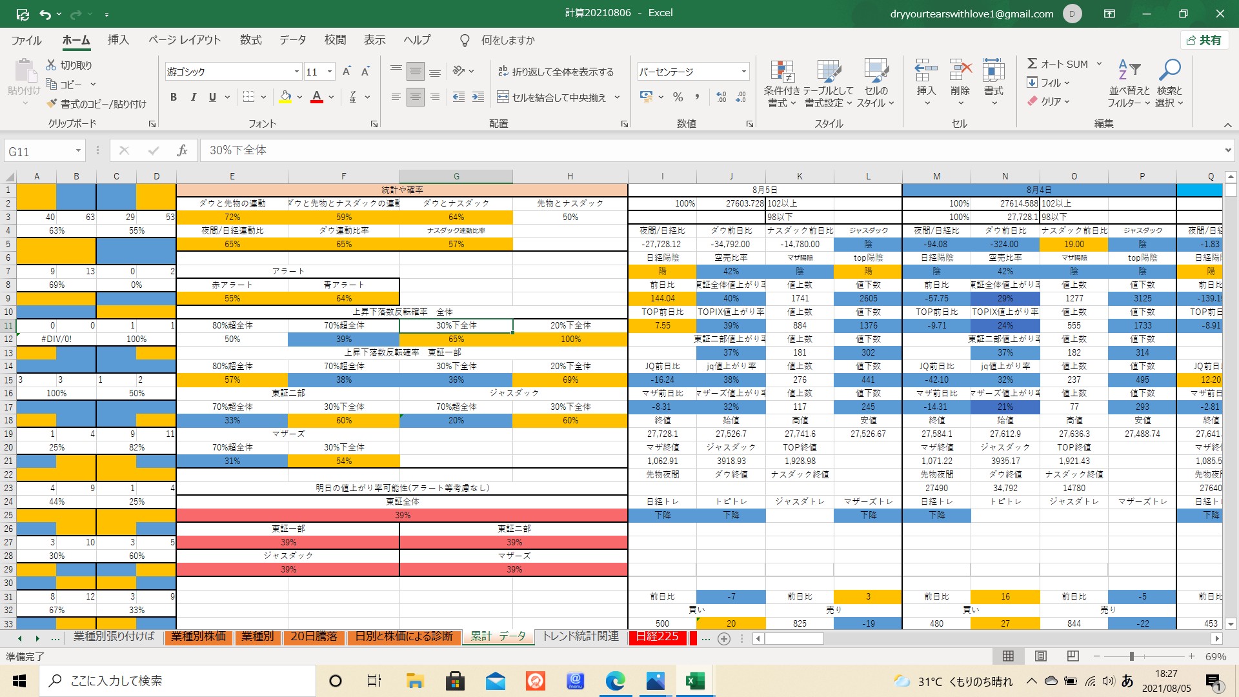The height and width of the screenshot is (697, 1239).
Task: Open Conditional Formatting in Styles group
Action: (x=781, y=84)
